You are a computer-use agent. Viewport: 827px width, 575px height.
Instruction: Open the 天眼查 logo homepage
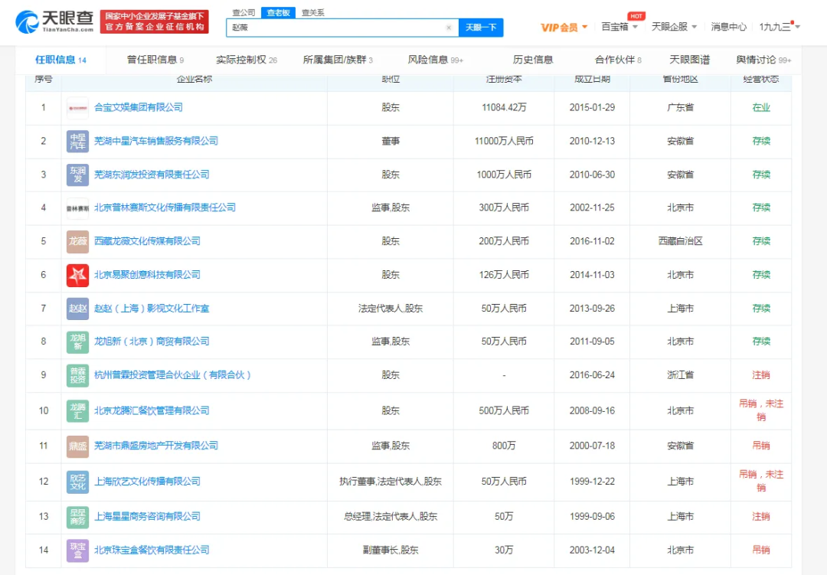(x=54, y=21)
